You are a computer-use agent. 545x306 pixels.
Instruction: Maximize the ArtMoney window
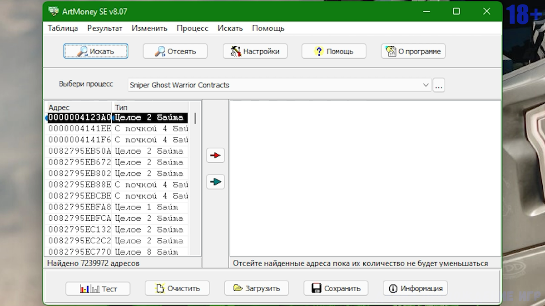pos(456,11)
